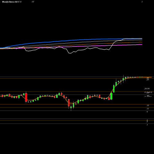This screenshot has height=154, width=154.
Task: Click the large green breakout candle before the rally
Action: 111,96
